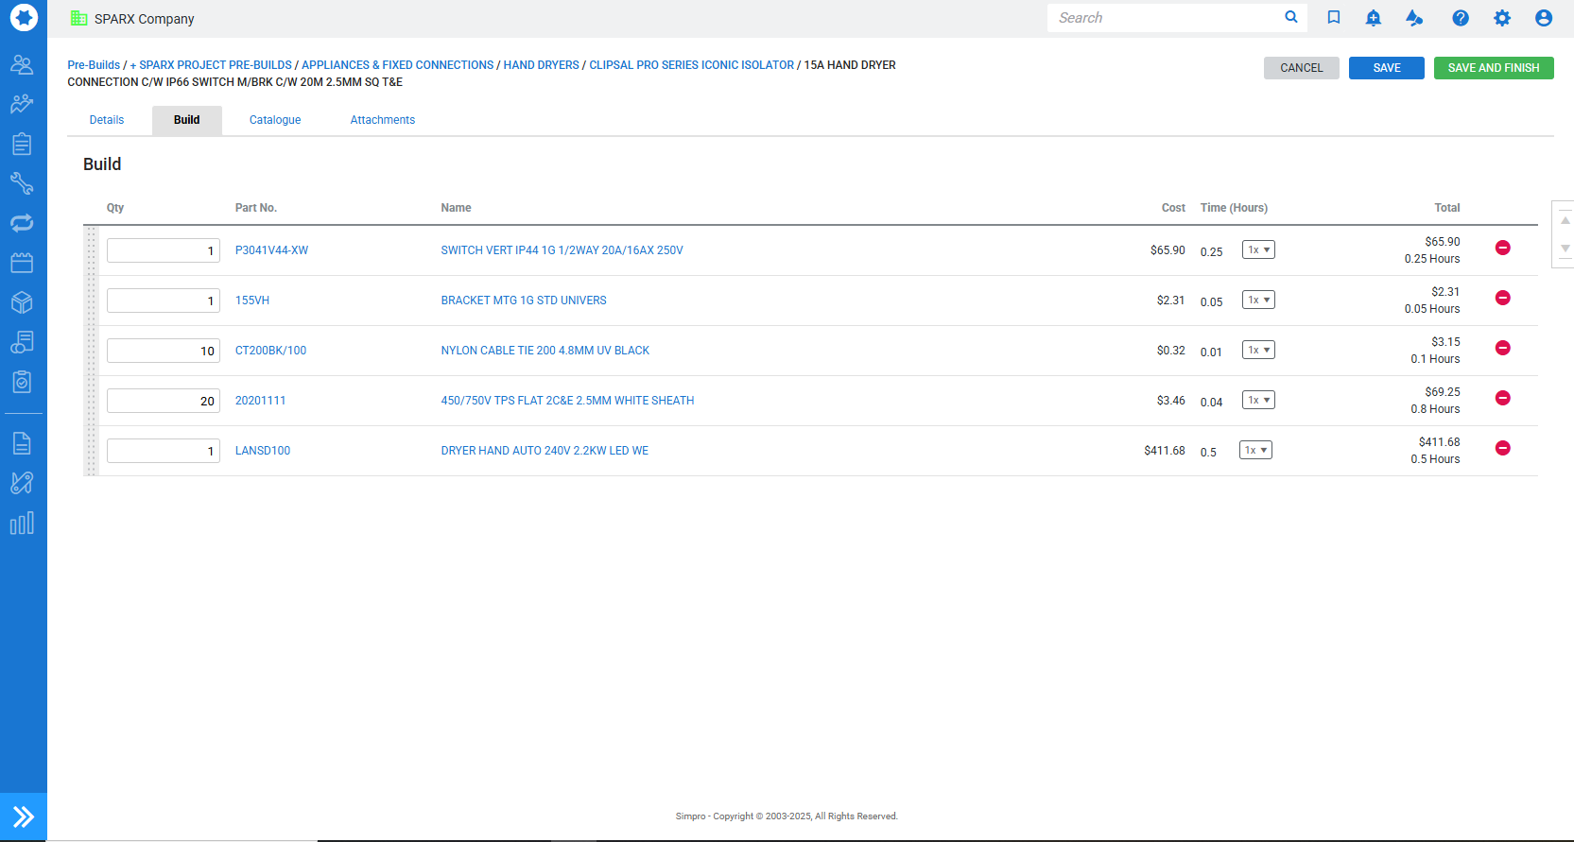Open the 1x time multiplier for LANSD100
This screenshot has height=842, width=1574.
point(1255,451)
